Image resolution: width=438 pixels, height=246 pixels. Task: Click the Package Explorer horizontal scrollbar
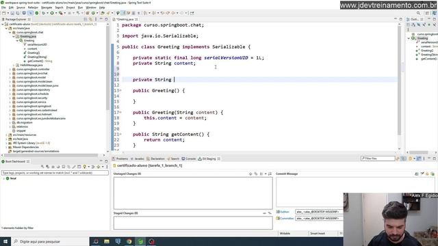(51, 155)
